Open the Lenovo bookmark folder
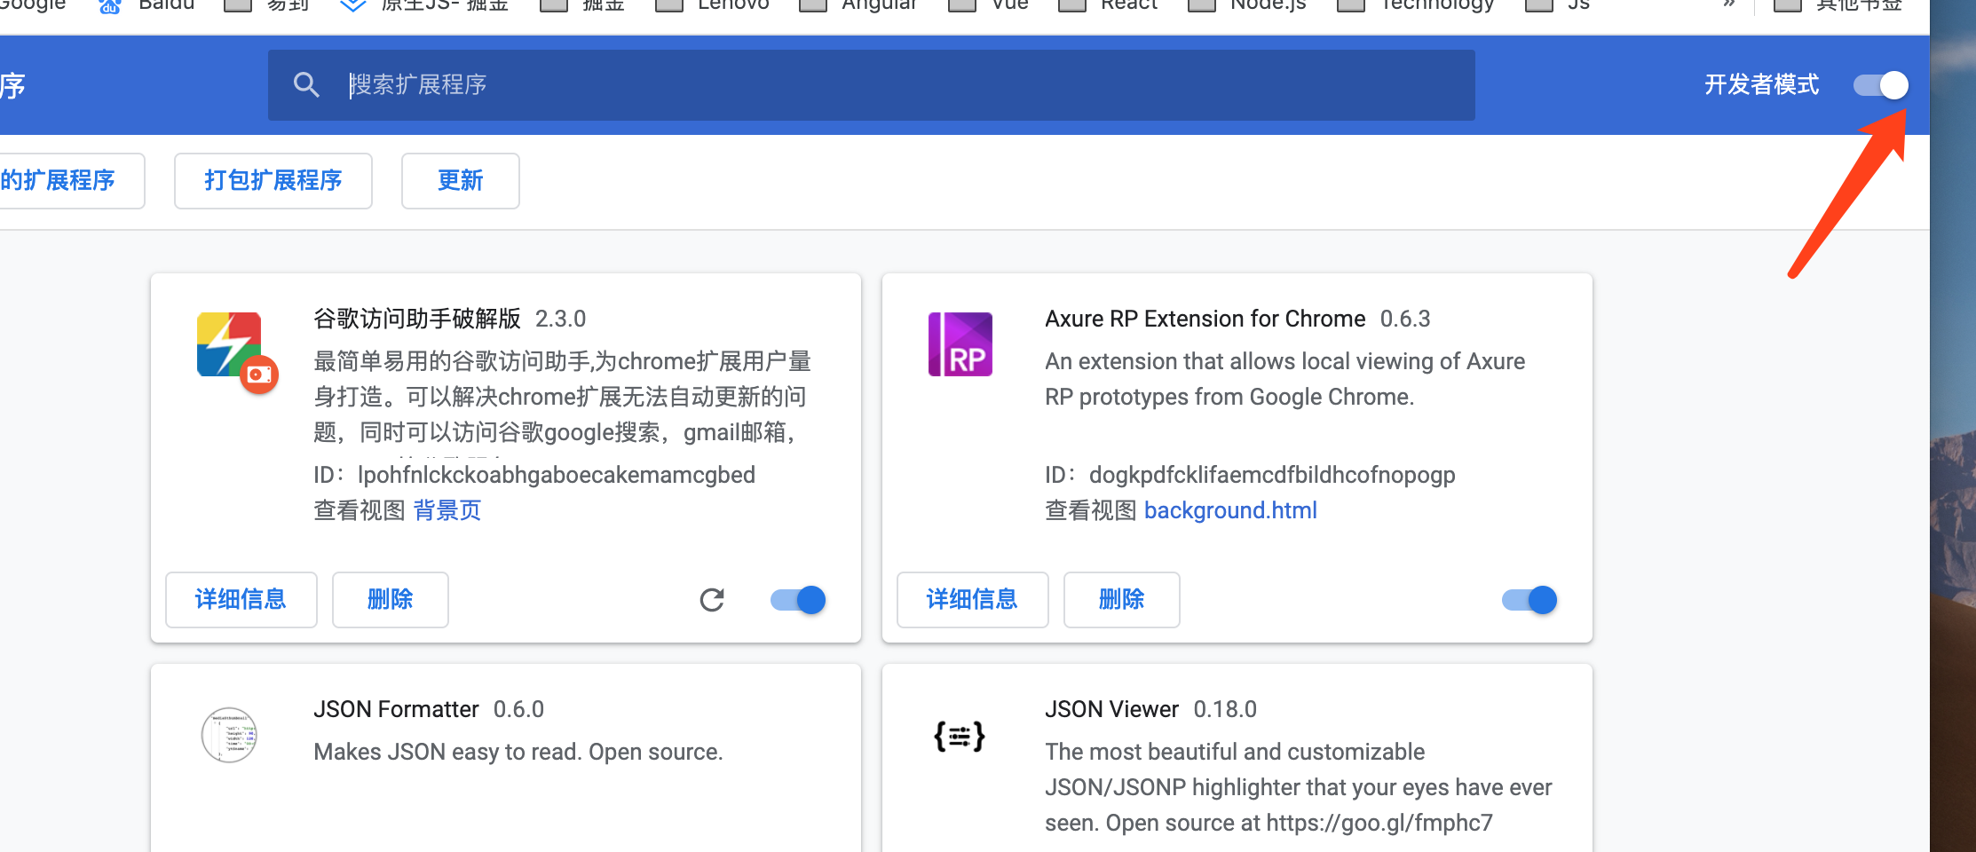The width and height of the screenshot is (1976, 852). click(x=713, y=5)
